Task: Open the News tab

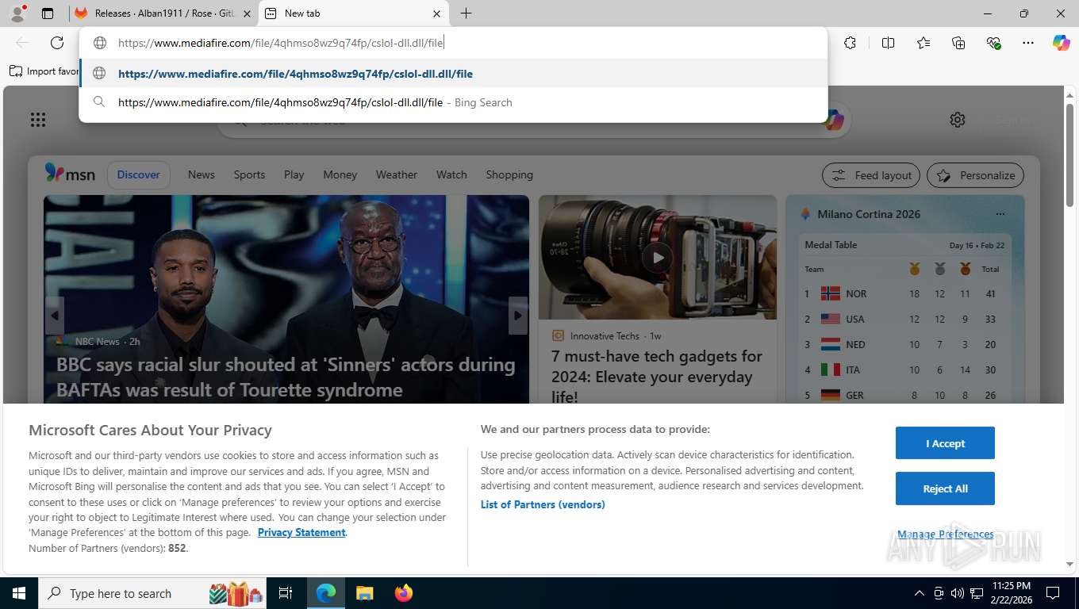Action: pyautogui.click(x=202, y=174)
